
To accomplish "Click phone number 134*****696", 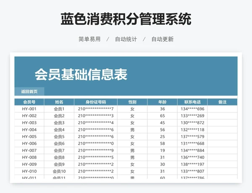I will pyautogui.click(x=192, y=109).
